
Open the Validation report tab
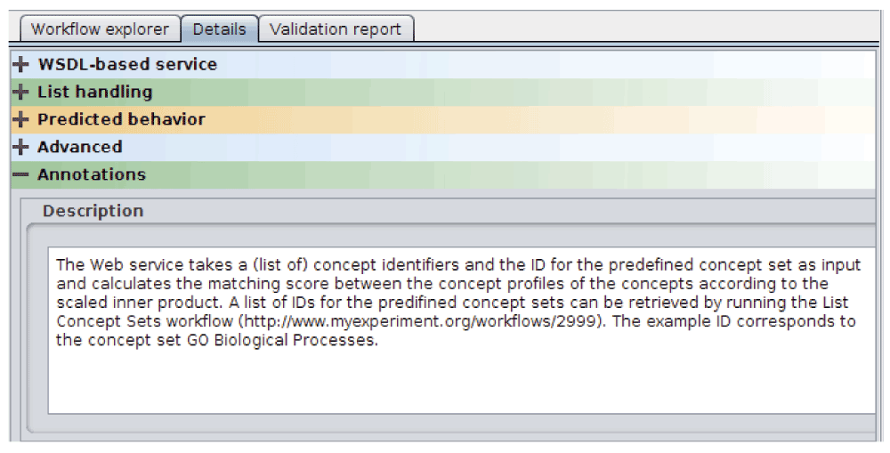[x=336, y=29]
